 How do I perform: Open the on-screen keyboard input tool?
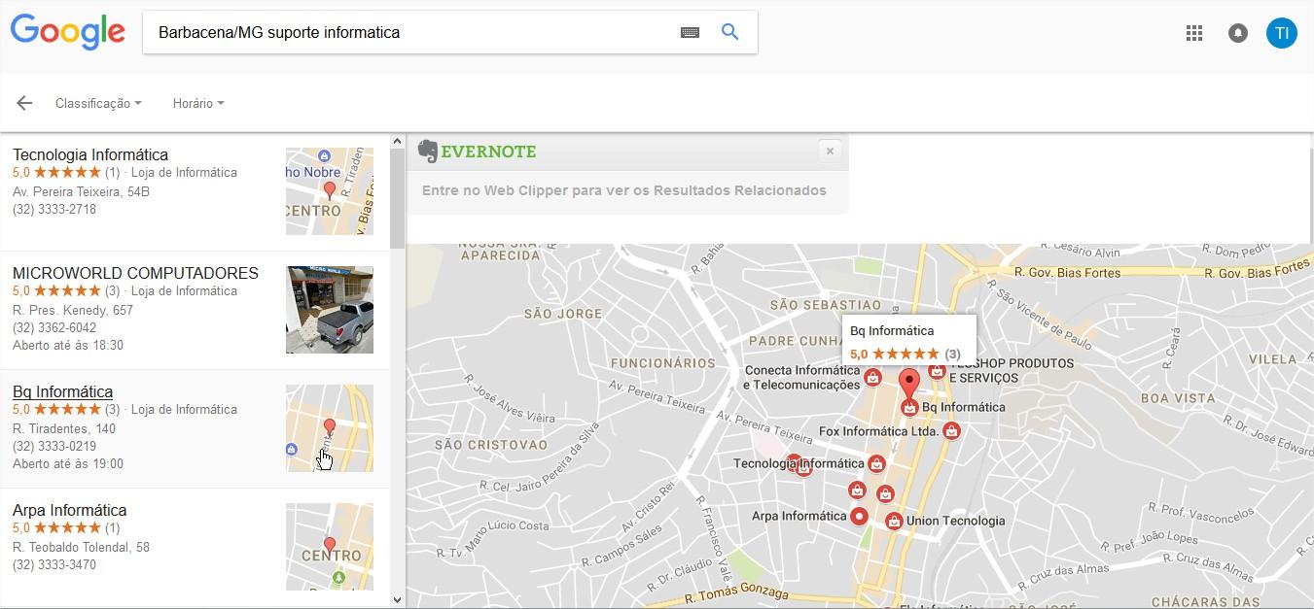(690, 32)
